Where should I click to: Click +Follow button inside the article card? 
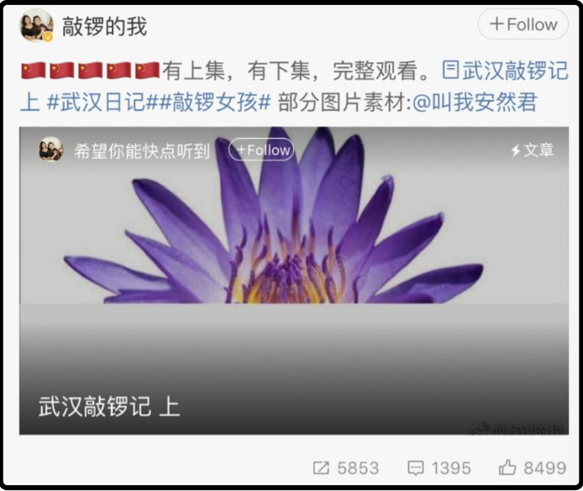pyautogui.click(x=261, y=150)
